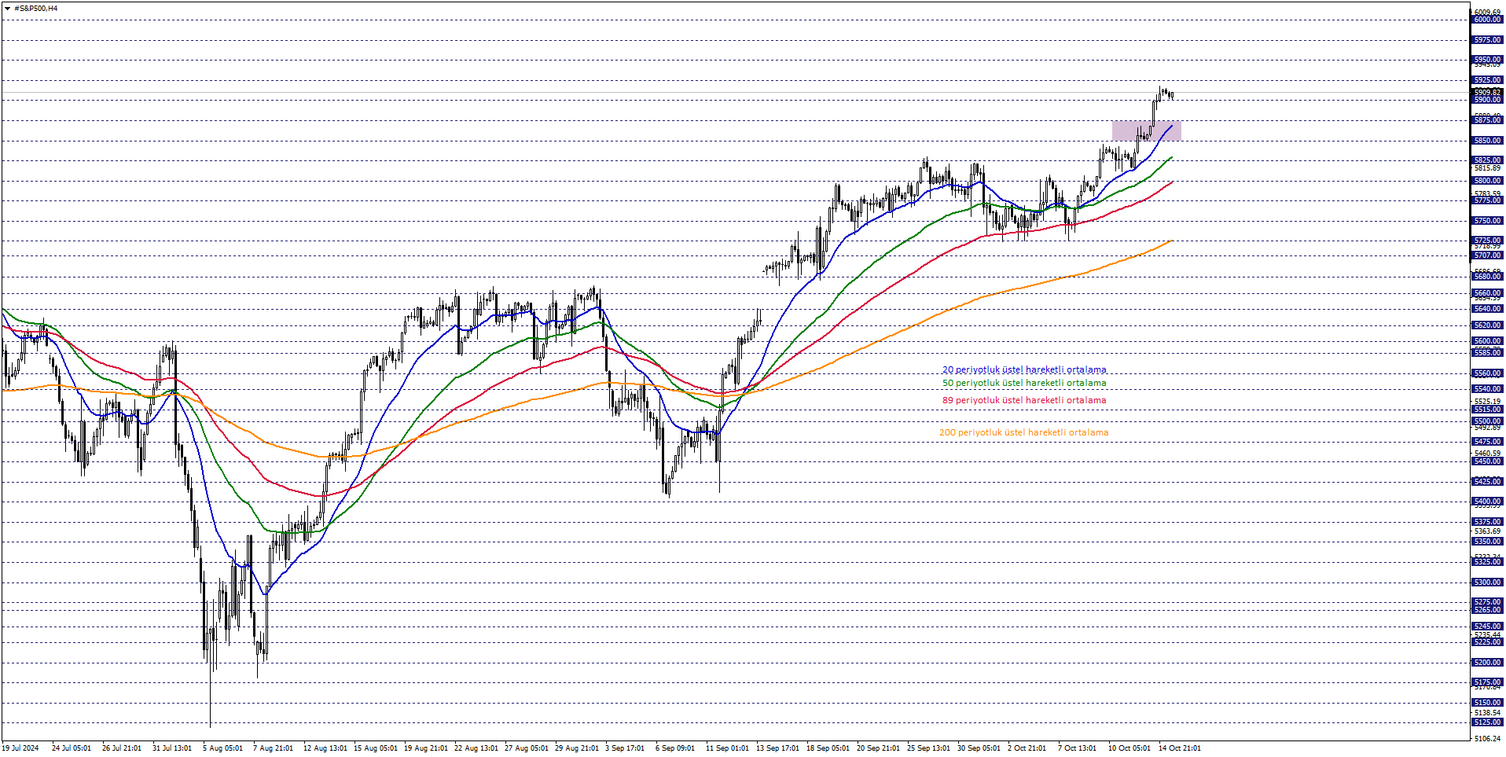1506x757 pixels.
Task: Click the '26 Jul 21:01' time axis label
Action: coord(121,748)
